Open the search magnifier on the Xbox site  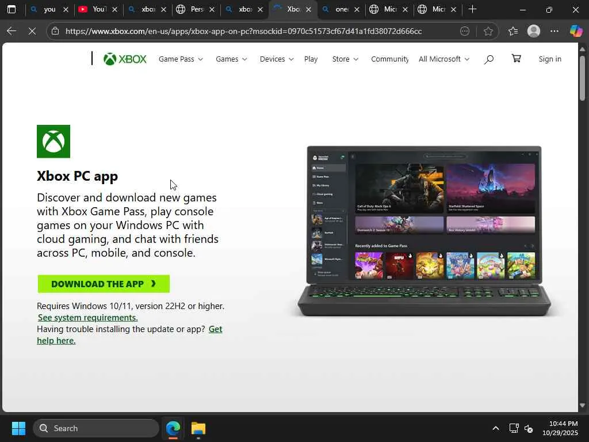(488, 59)
